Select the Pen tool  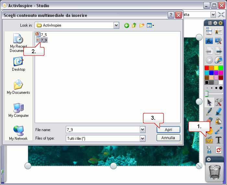[x=209, y=112]
